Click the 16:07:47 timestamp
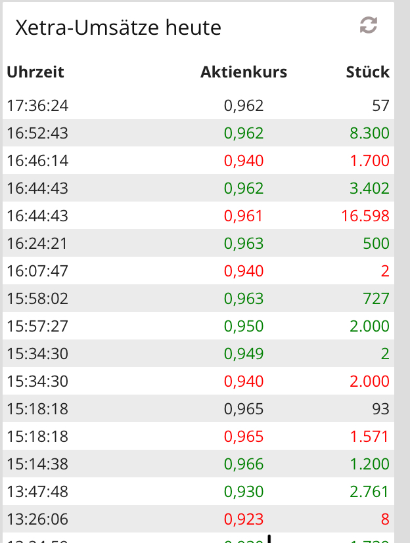Screen dimensions: 410x543 pyautogui.click(x=37, y=271)
